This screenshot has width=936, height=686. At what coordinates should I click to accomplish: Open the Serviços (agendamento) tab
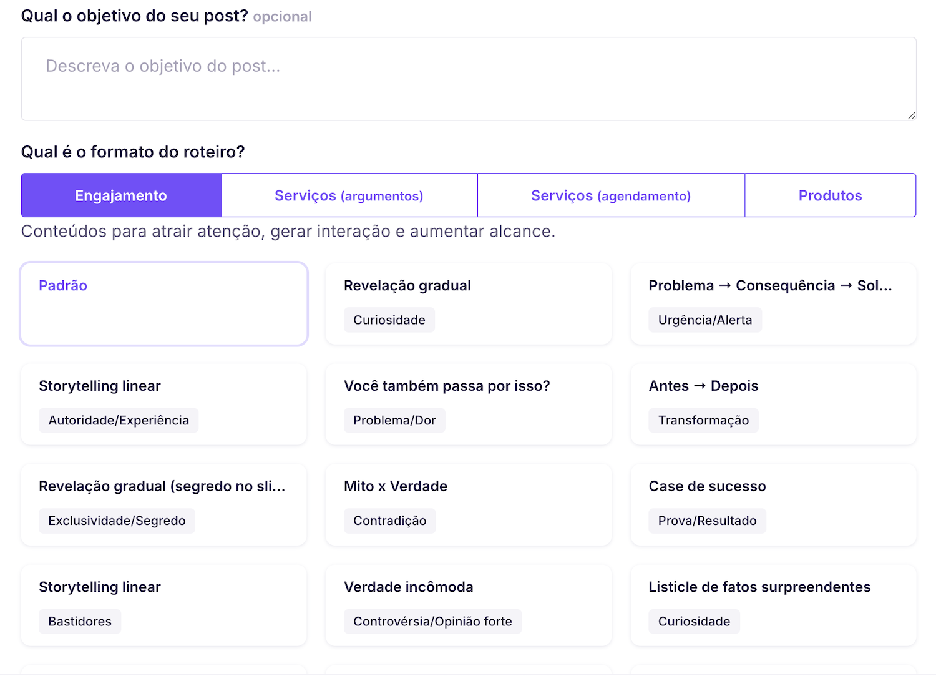pos(610,195)
